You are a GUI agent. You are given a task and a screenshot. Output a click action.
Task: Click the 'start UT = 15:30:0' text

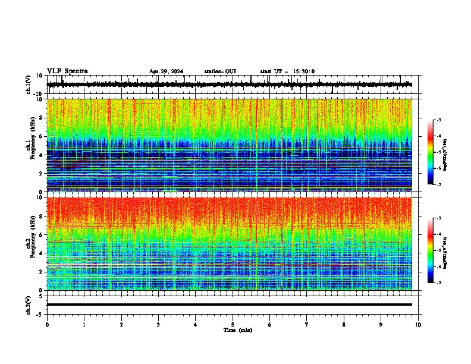[x=287, y=71]
